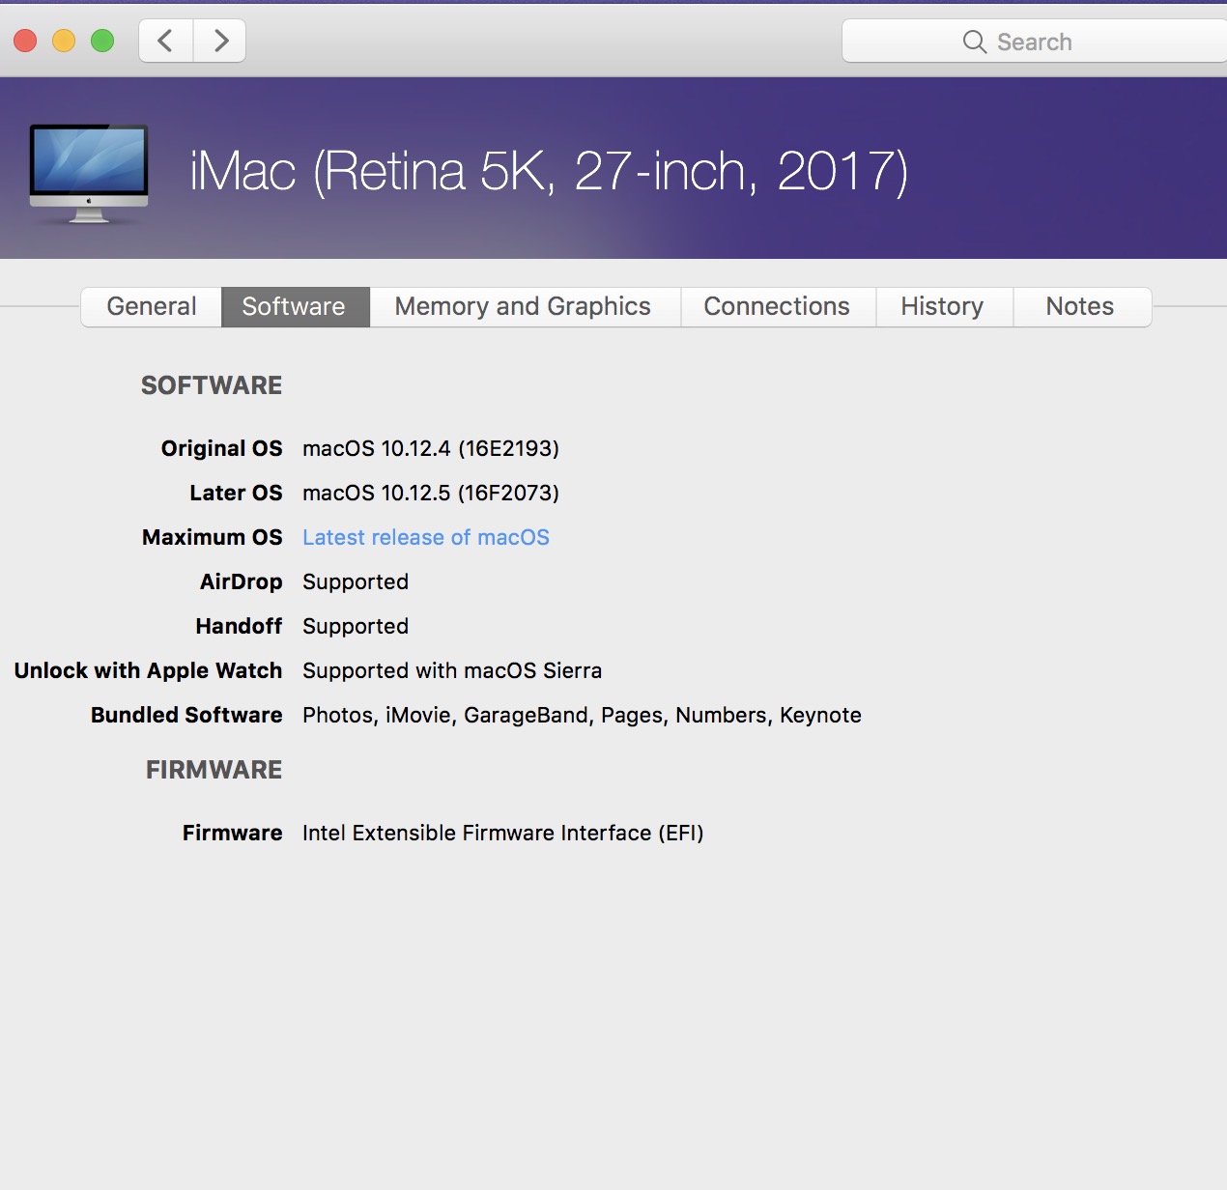This screenshot has height=1190, width=1227.
Task: Open the Latest release of macOS link
Action: point(426,537)
